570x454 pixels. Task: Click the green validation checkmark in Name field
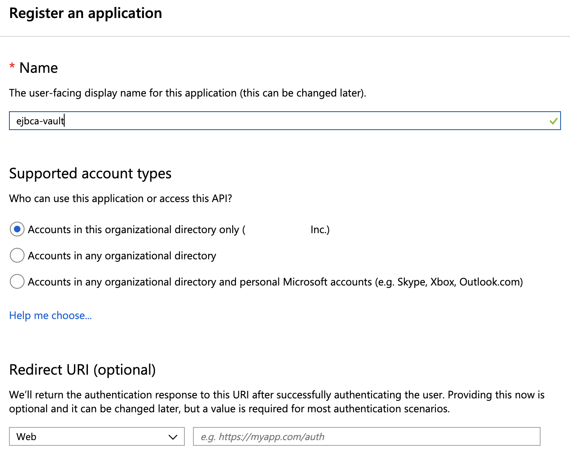[554, 121]
